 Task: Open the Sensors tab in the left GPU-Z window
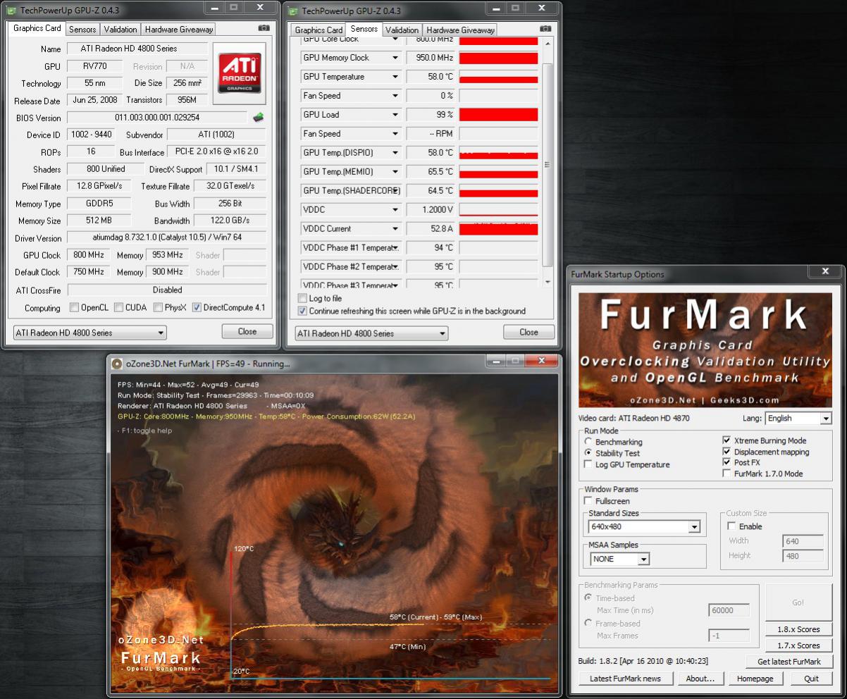pos(82,30)
